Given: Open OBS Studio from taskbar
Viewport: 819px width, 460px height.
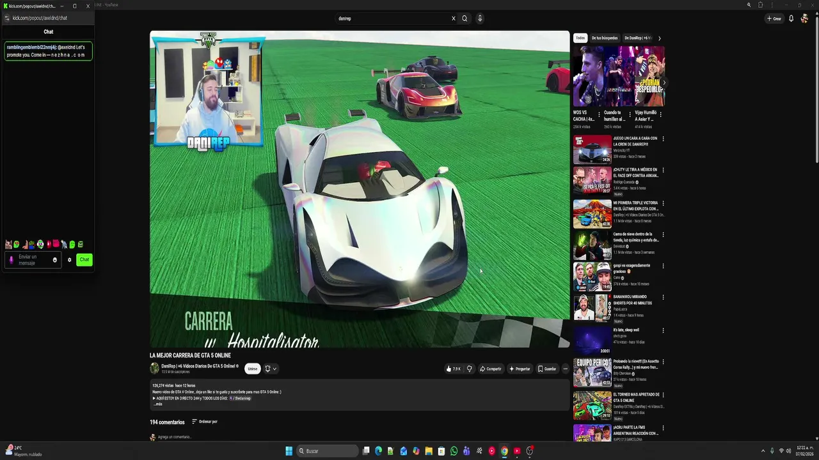Looking at the screenshot, I should coord(529,451).
